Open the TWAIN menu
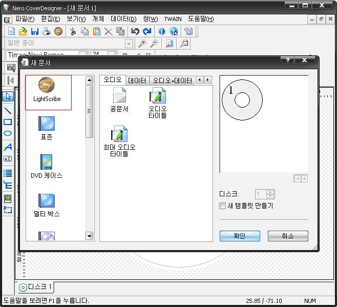Viewport: 337px width, 307px height. pyautogui.click(x=173, y=19)
